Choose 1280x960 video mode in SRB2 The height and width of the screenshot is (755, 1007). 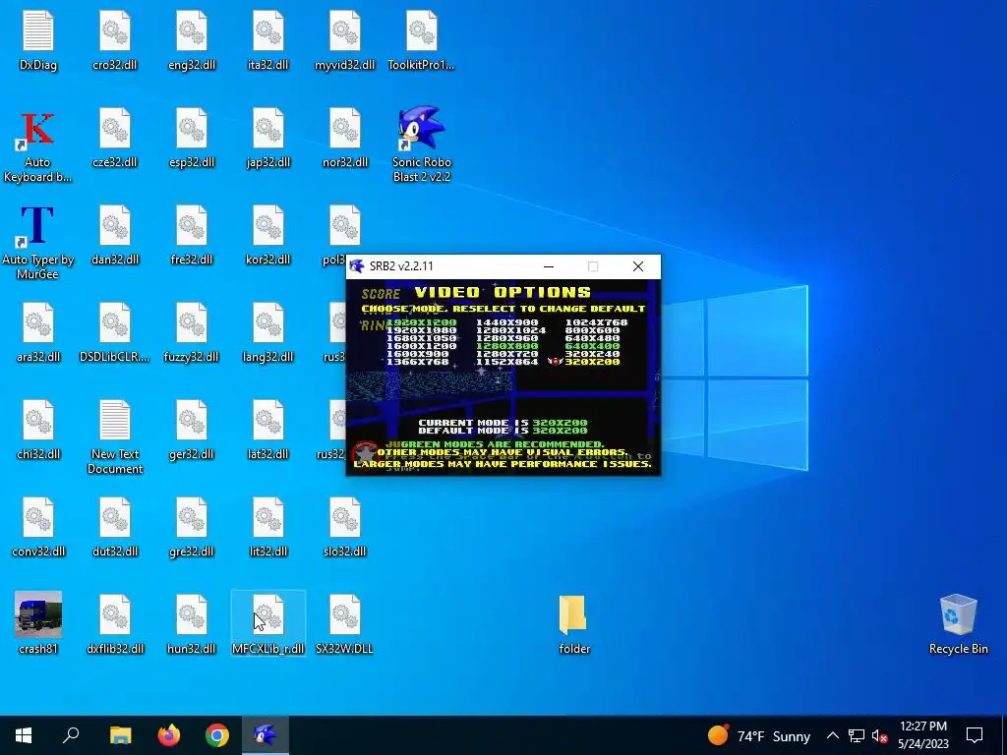(x=506, y=338)
